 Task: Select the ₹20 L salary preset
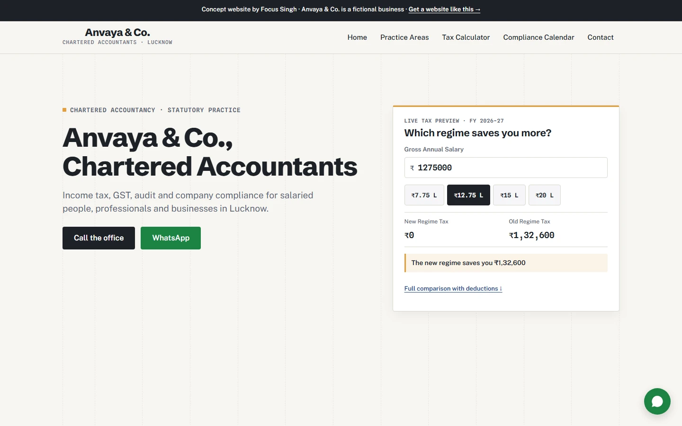point(545,195)
